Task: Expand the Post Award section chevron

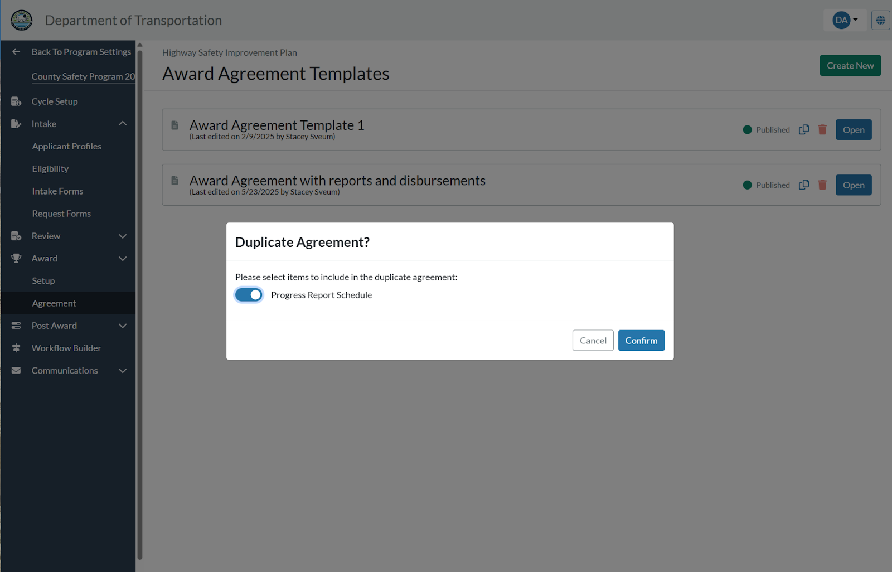Action: click(x=123, y=326)
